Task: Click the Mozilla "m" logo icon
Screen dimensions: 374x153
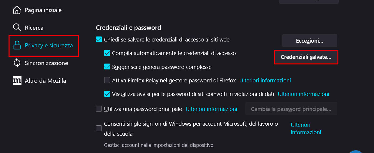Action: pos(17,81)
